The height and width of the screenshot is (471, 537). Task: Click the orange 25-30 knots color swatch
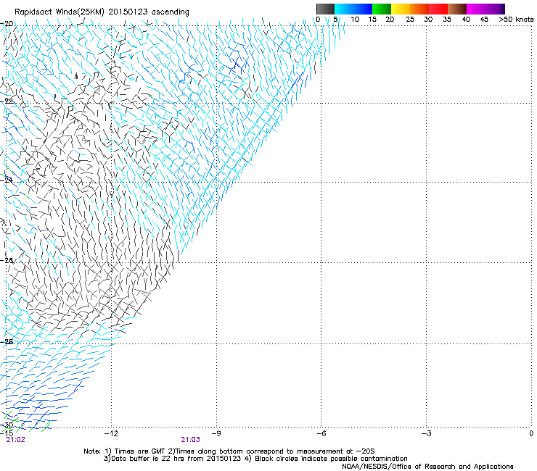419,9
